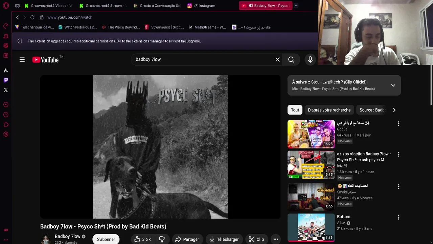This screenshot has width=433, height=244.
Task: Open History clock icon in sidebar
Action: pos(6,115)
